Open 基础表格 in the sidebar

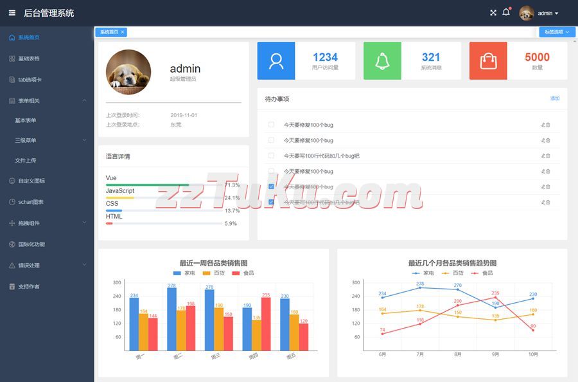pos(29,59)
